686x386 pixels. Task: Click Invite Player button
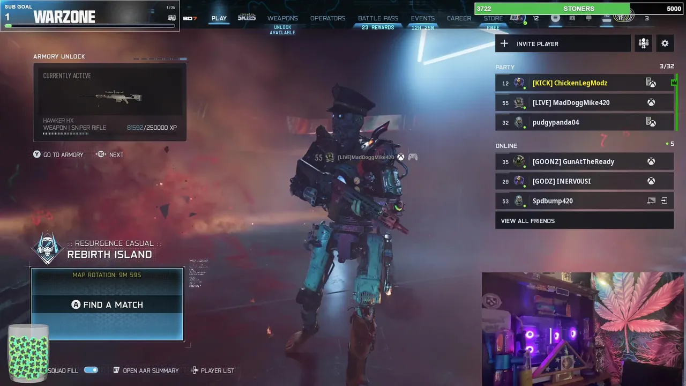563,43
